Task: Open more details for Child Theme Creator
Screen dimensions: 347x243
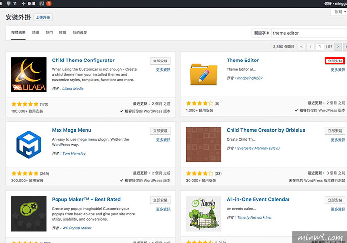Action: coord(338,140)
